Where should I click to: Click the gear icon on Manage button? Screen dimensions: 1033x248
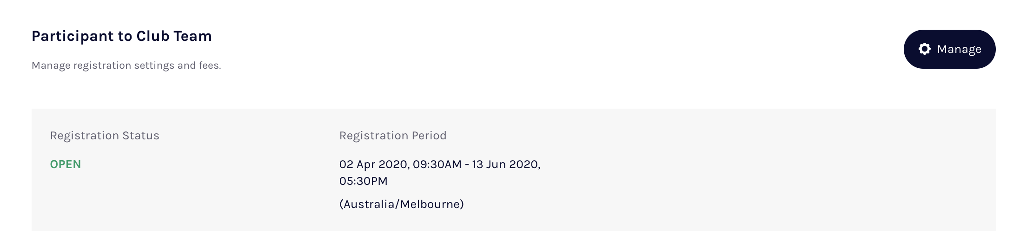click(925, 49)
